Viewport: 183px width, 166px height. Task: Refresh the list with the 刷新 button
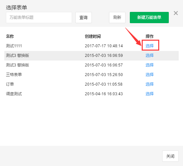(x=117, y=18)
